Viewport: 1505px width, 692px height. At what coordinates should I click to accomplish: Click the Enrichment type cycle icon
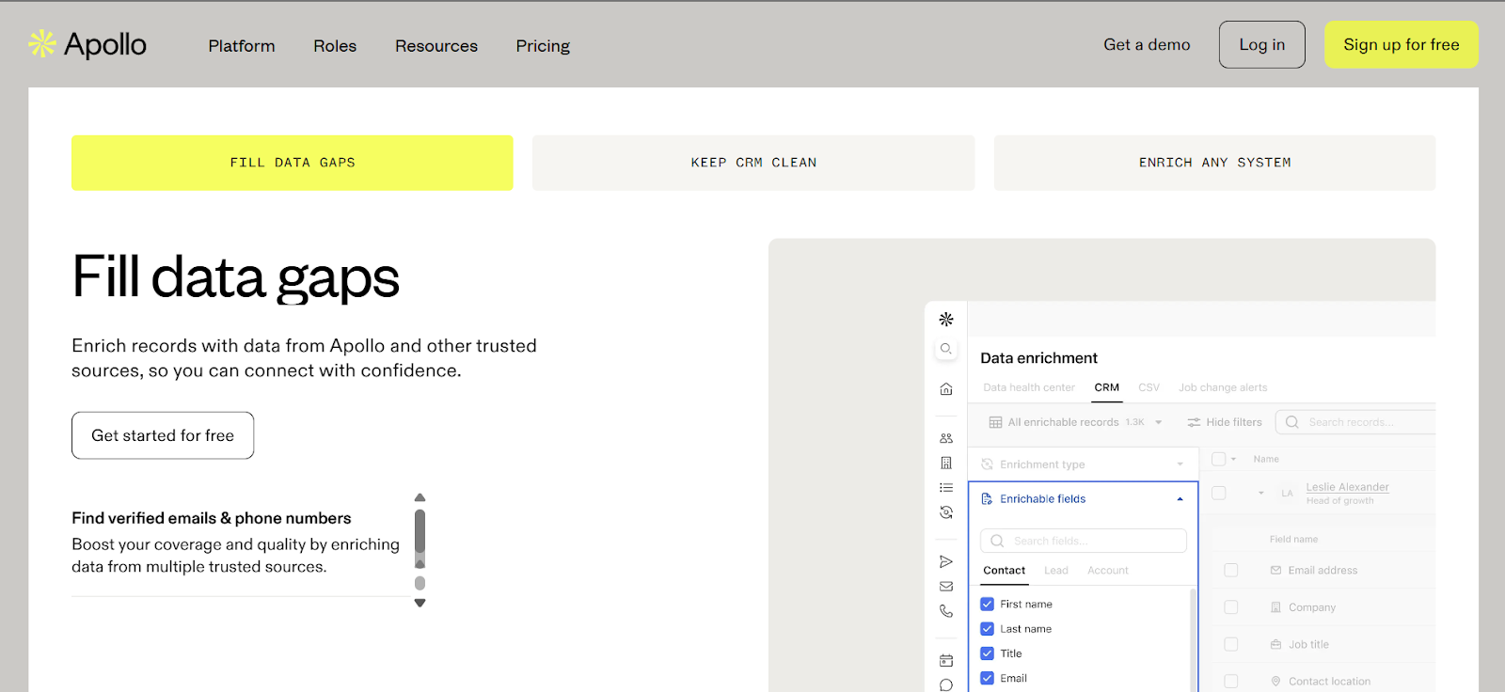click(x=987, y=464)
